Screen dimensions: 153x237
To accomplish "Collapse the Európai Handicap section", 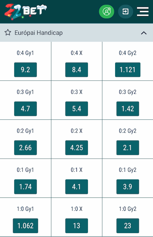I will (x=144, y=33).
